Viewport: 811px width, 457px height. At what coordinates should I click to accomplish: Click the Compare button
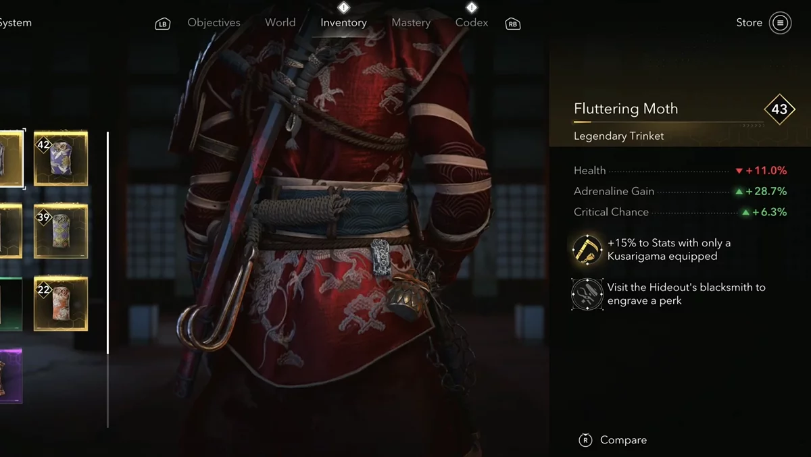(614, 440)
